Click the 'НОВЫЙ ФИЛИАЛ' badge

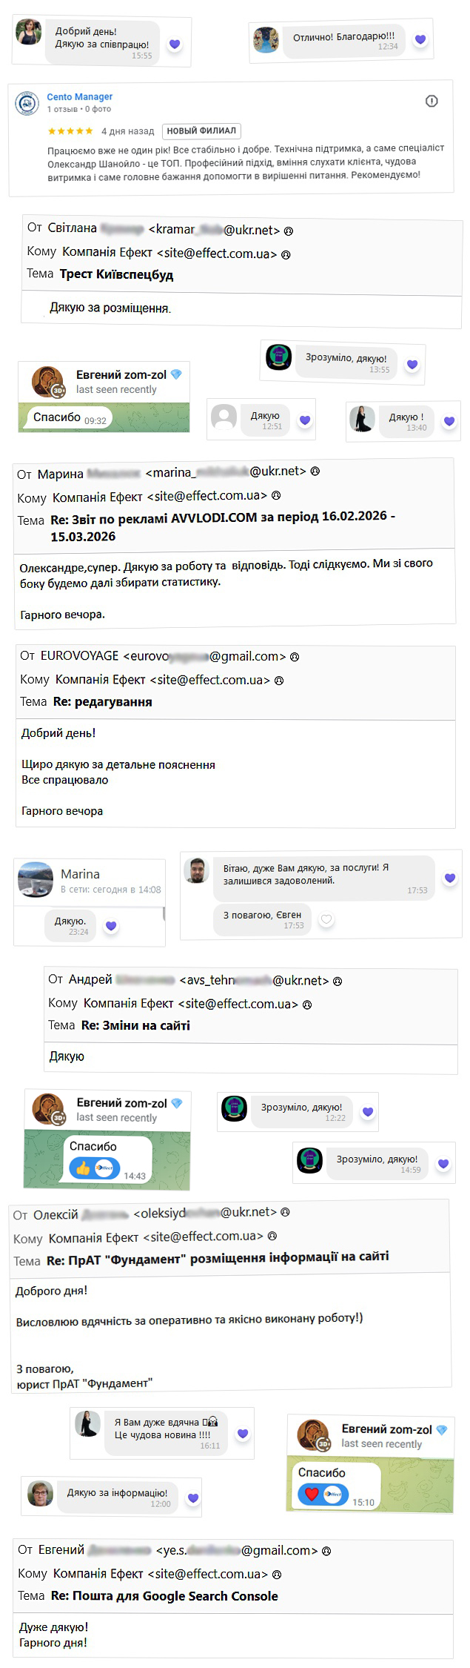coord(201,130)
